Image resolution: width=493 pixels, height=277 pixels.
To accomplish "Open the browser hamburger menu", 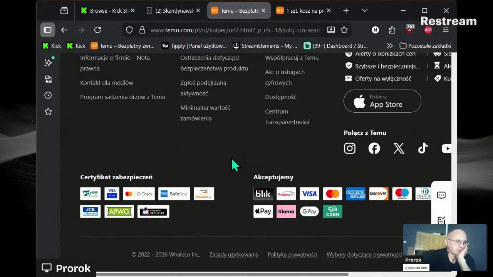I will pyautogui.click(x=446, y=30).
